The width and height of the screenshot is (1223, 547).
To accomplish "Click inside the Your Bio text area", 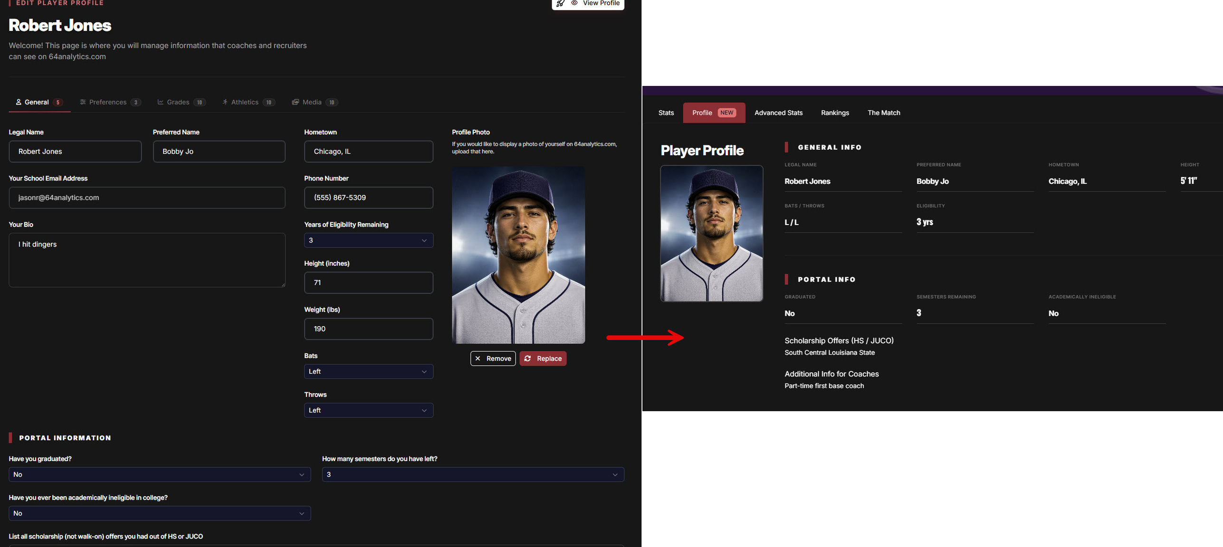I will (x=147, y=260).
